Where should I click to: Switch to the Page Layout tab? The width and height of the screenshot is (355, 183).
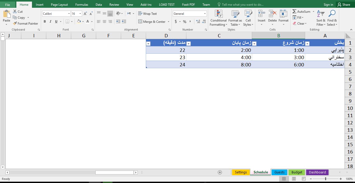59,5
